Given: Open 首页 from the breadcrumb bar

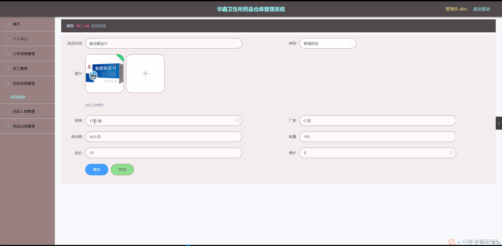Looking at the screenshot, I should pyautogui.click(x=70, y=26).
